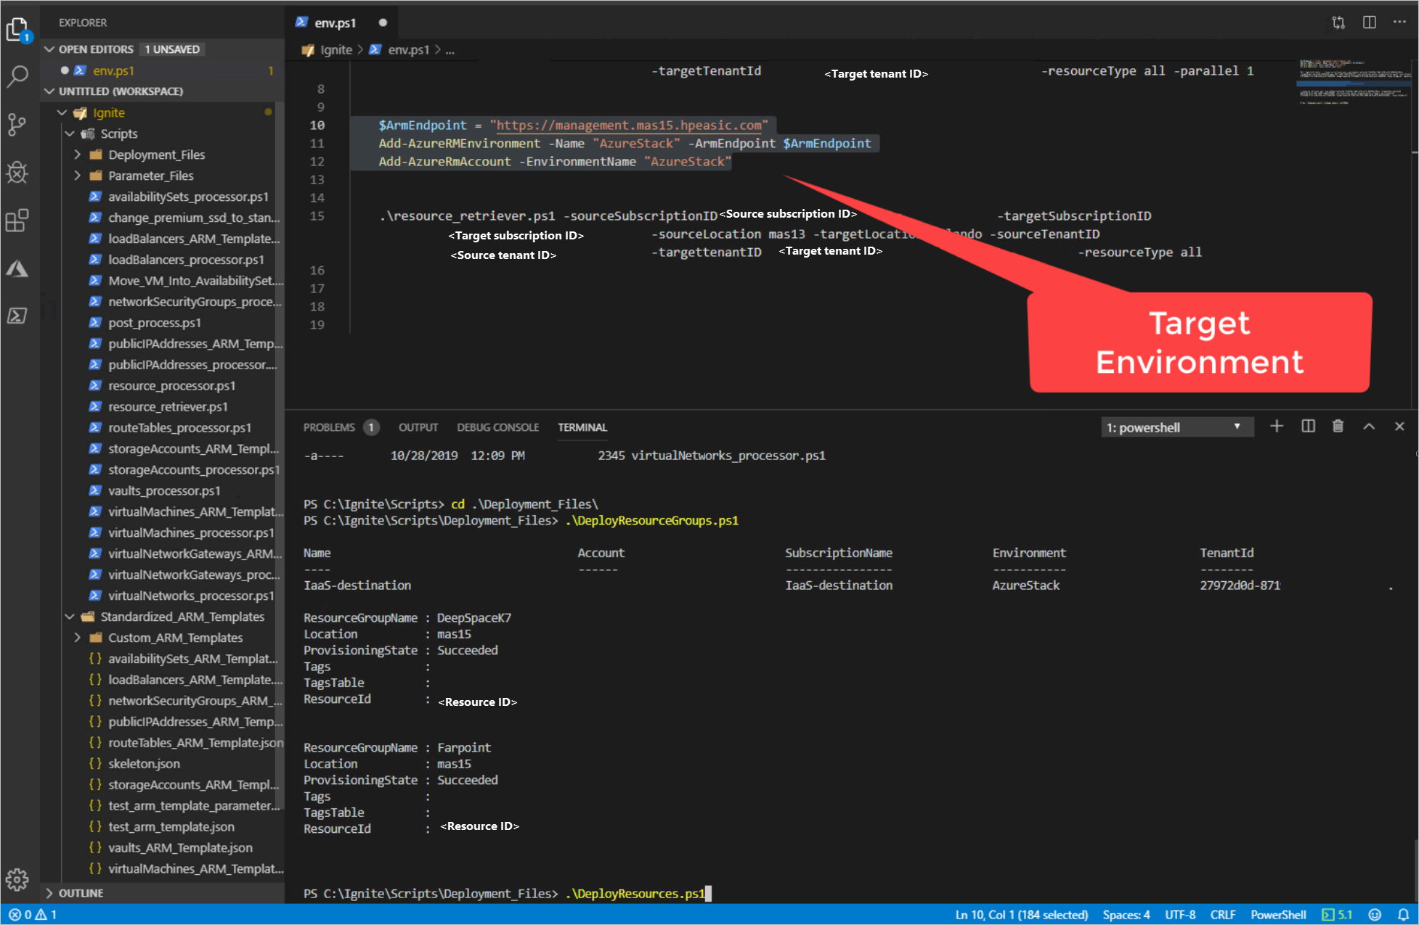Select the Search icon in activity bar

[x=20, y=73]
